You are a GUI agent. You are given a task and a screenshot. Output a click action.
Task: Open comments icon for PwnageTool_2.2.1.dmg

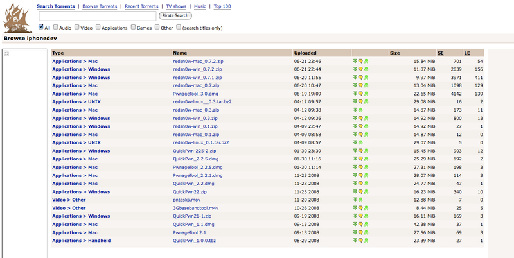(360, 175)
